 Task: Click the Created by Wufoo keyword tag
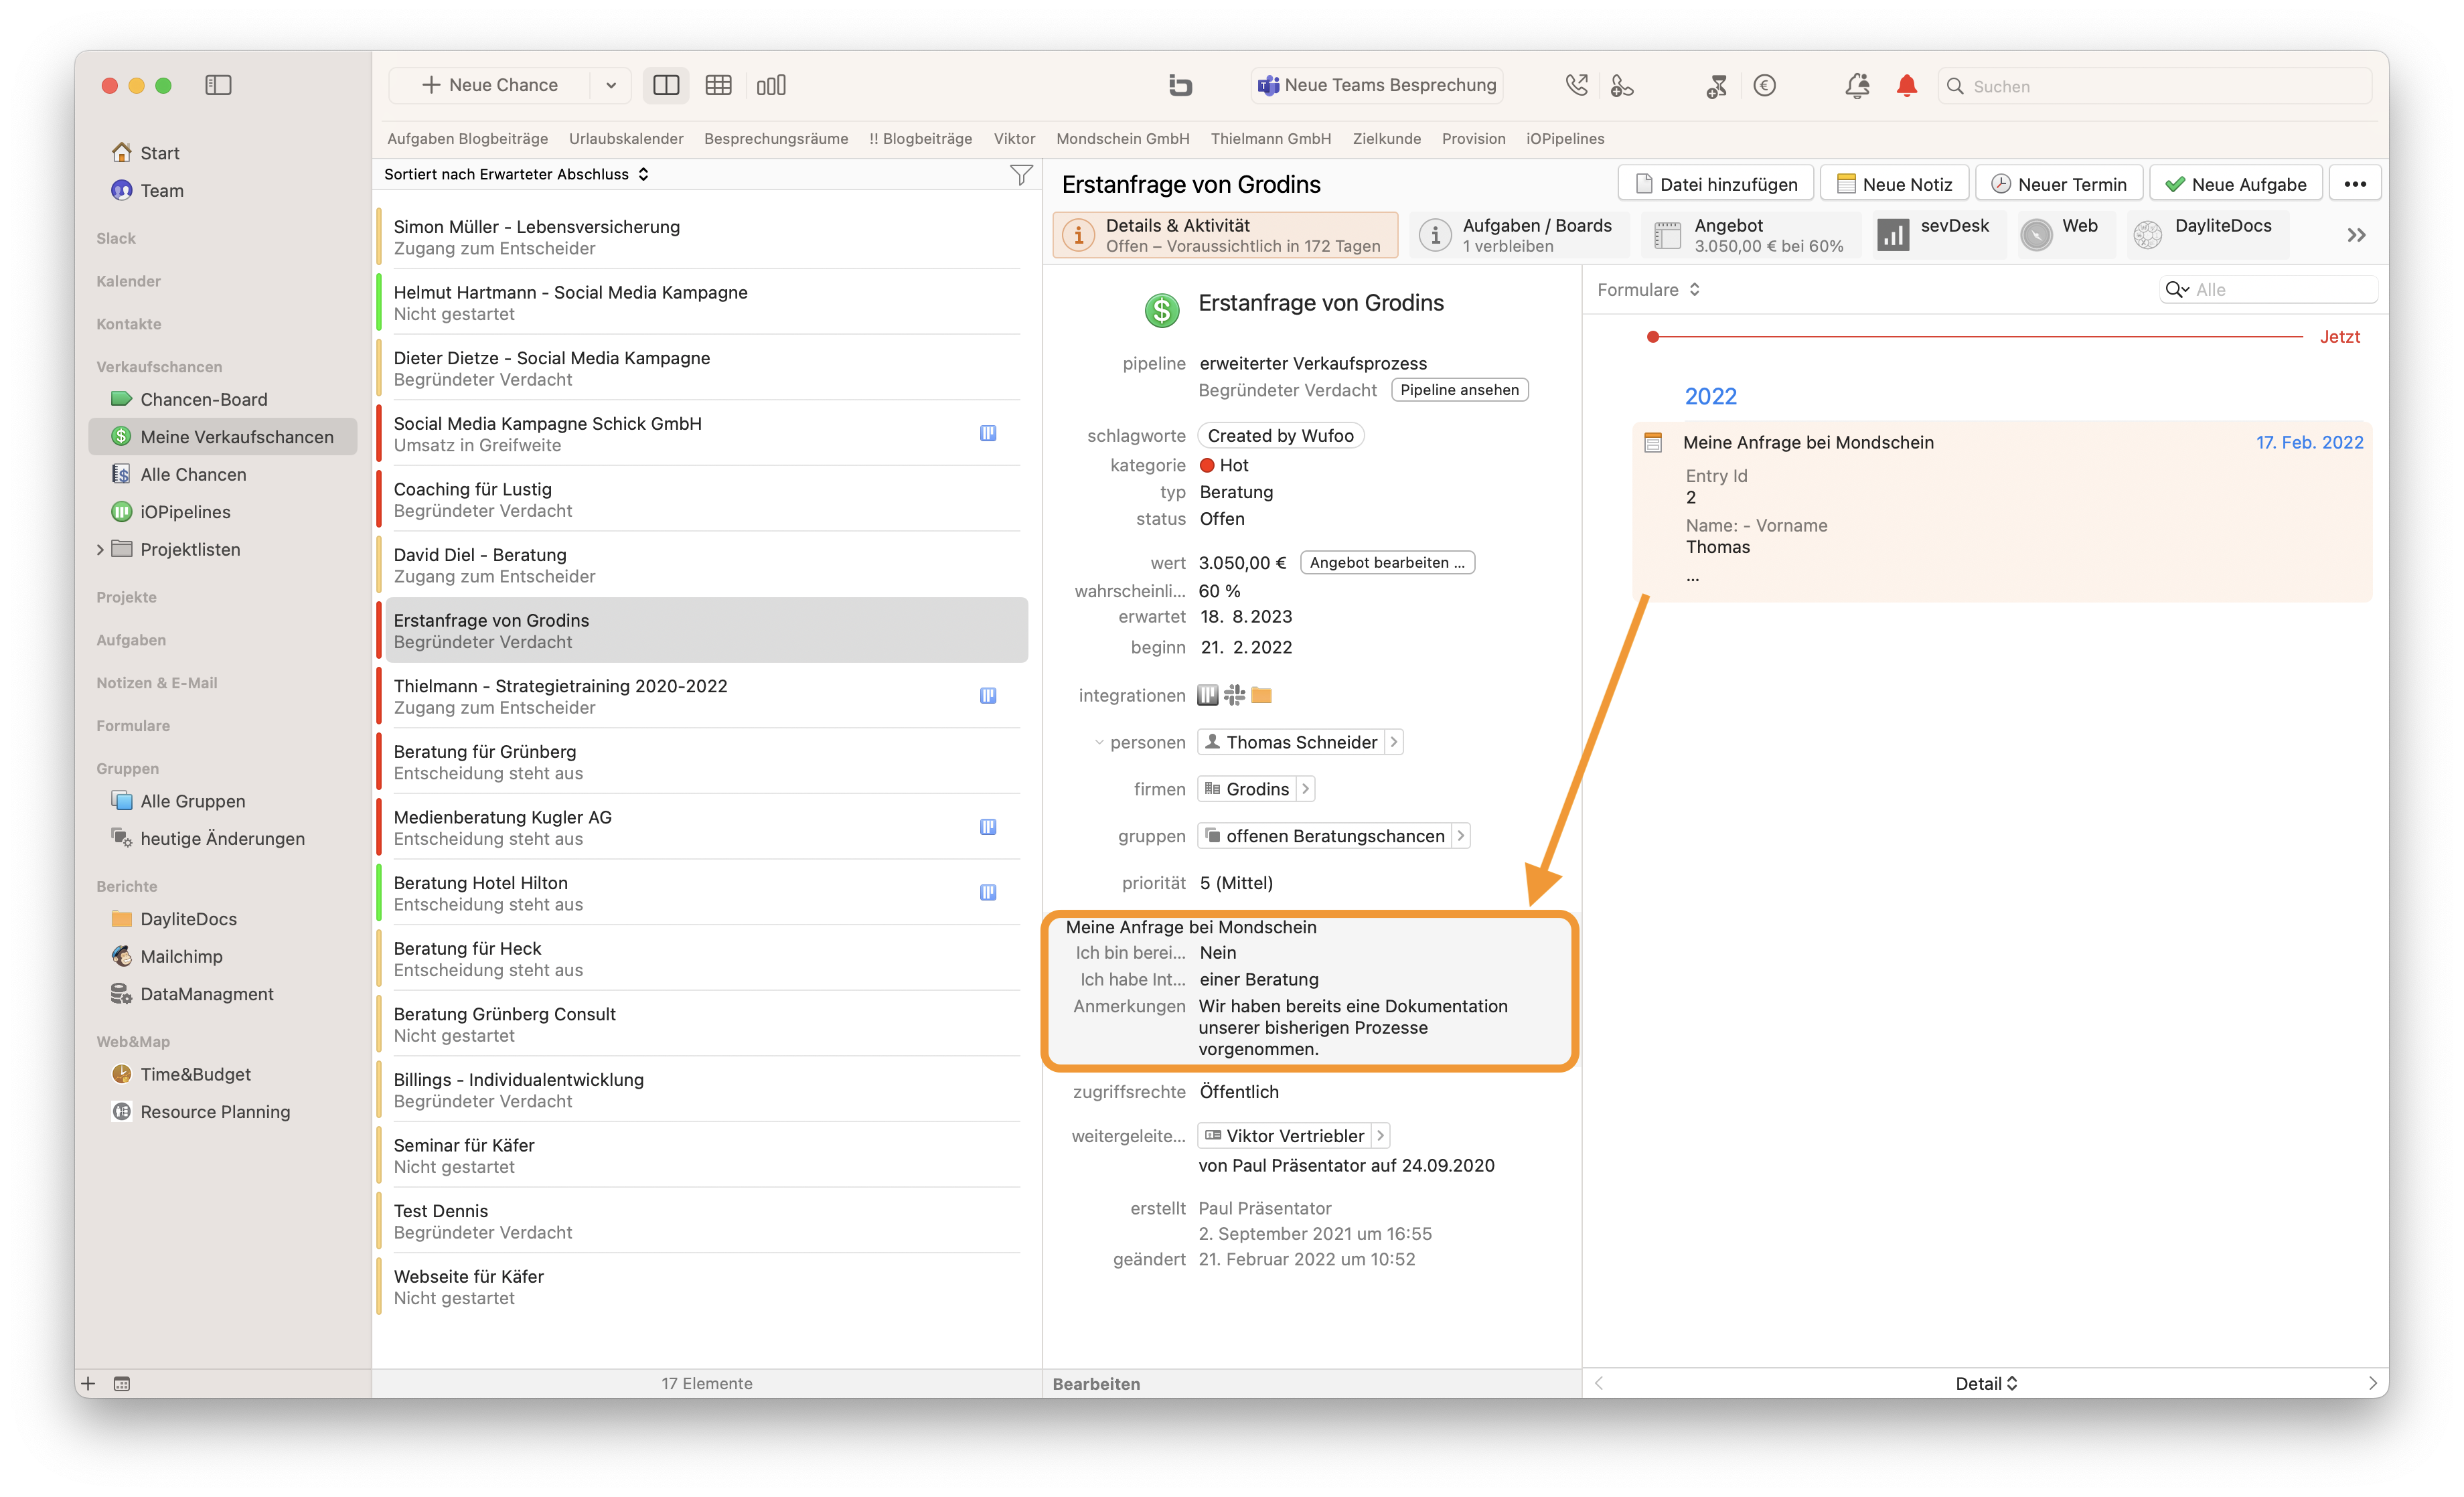[x=1280, y=435]
